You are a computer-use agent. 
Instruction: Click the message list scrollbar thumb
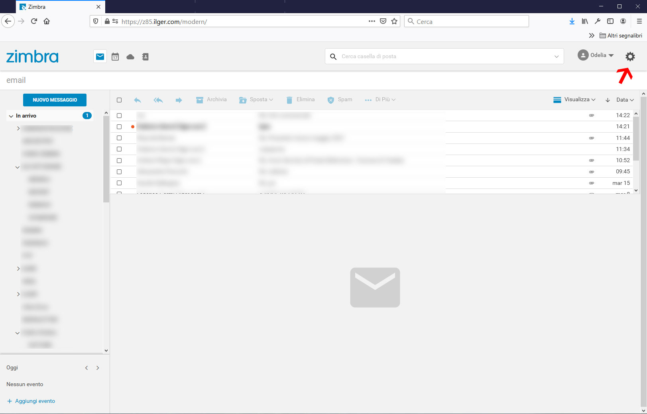point(636,139)
